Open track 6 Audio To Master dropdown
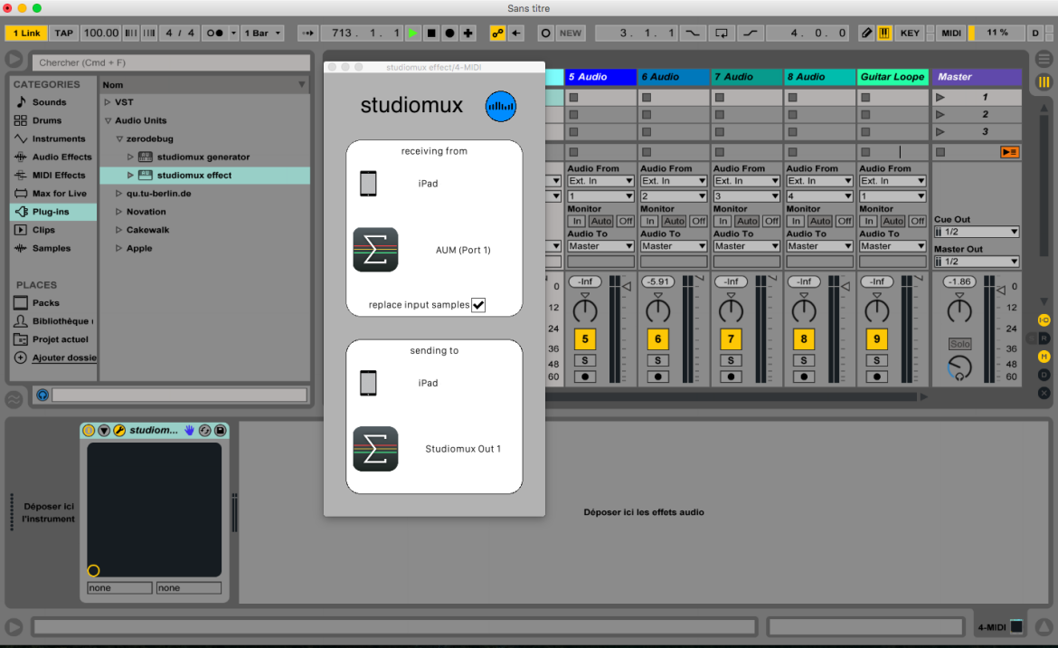Screen dimensions: 1058x648 (674, 246)
